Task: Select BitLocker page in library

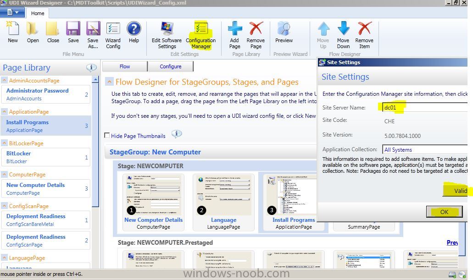Action: (46, 157)
